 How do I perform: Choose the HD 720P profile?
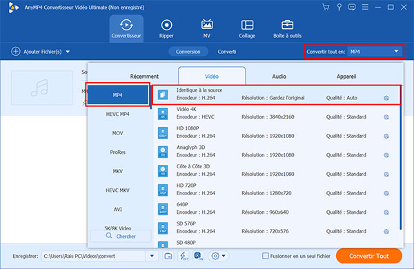[277, 190]
